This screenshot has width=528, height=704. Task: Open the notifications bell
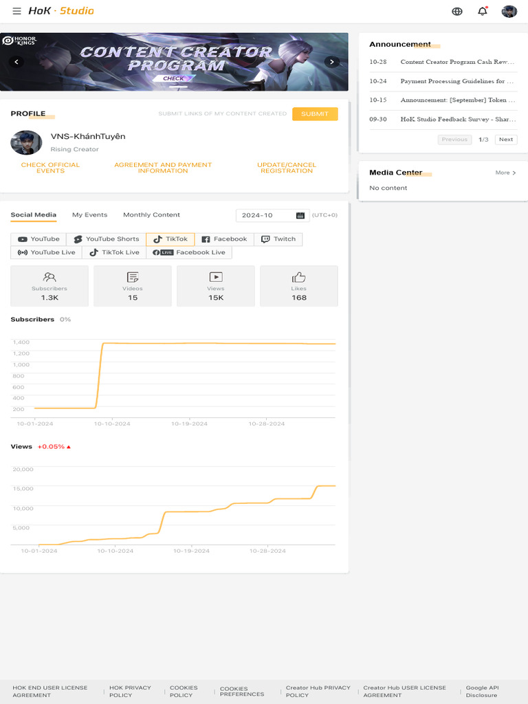click(x=483, y=11)
